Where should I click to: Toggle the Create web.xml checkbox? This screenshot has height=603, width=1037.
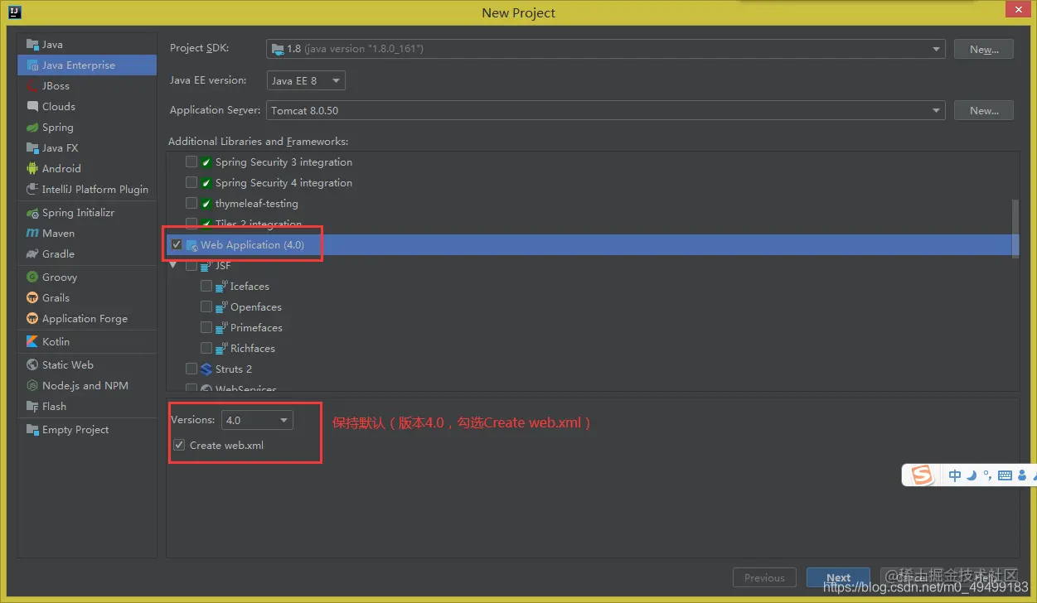179,446
